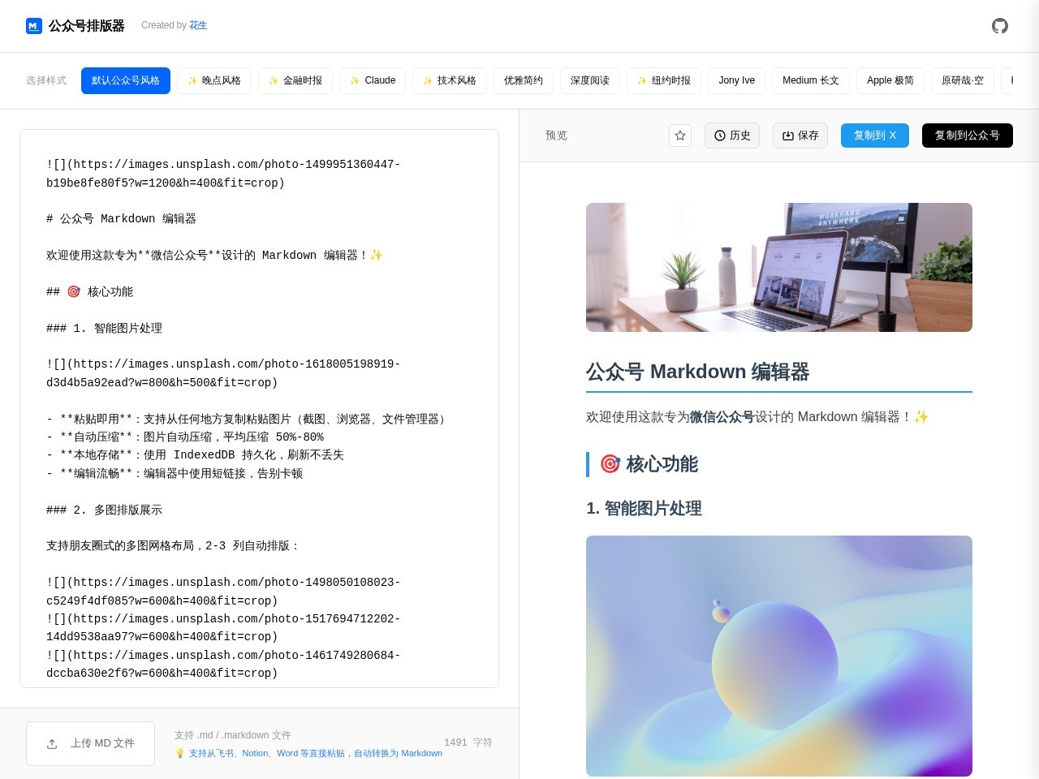Image resolution: width=1039 pixels, height=779 pixels.
Task: Click the 1. 智能图片处理 preview heading
Action: coord(644,508)
